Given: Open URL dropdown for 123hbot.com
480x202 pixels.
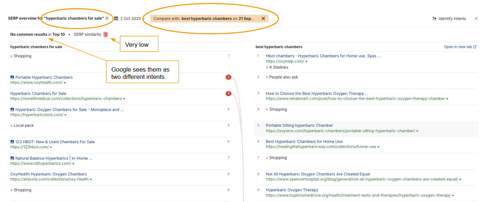Looking at the screenshot, I should coord(51,147).
